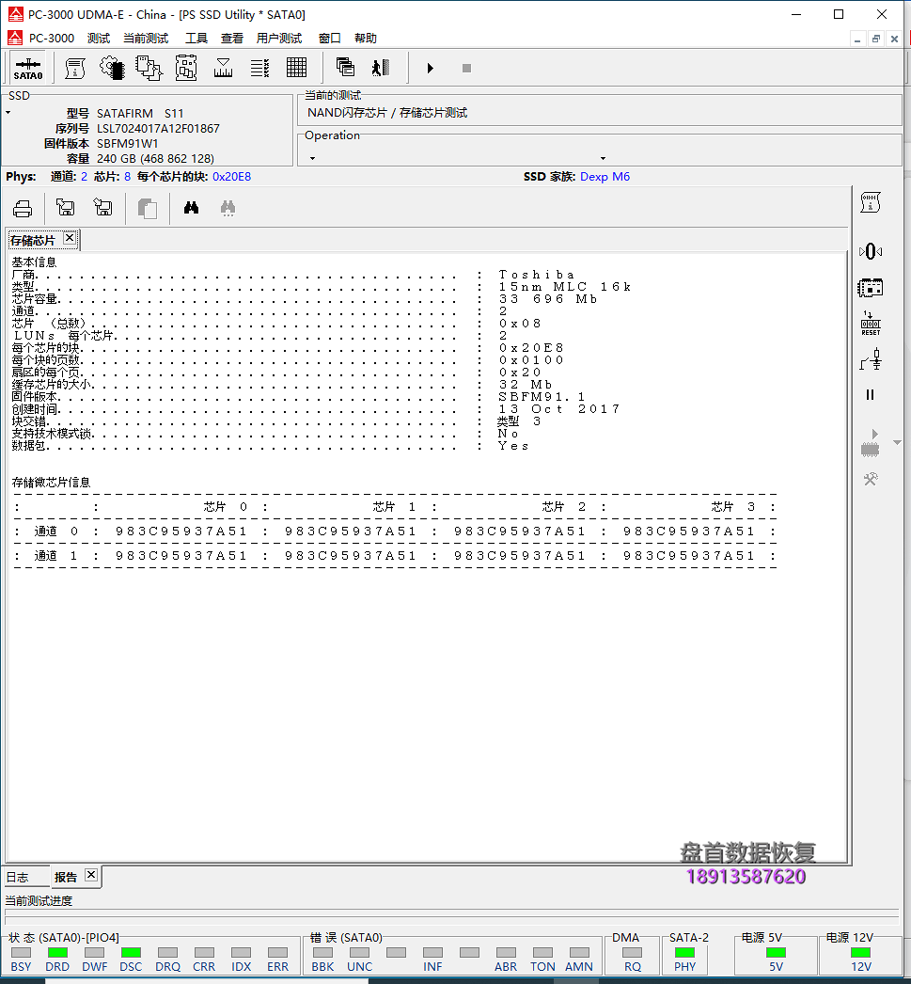Click the cascading windows icon
The width and height of the screenshot is (911, 984).
coord(345,67)
